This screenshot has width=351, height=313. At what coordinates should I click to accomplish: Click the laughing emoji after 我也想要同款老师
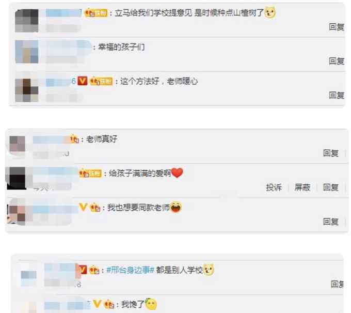[x=176, y=207]
